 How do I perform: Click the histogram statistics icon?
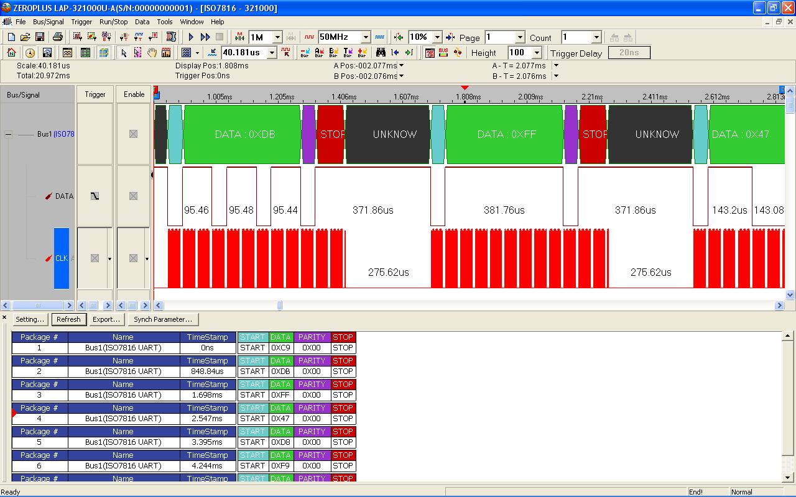click(x=166, y=53)
